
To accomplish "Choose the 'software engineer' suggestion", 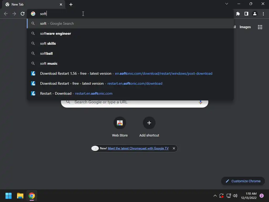I will [x=130, y=33].
